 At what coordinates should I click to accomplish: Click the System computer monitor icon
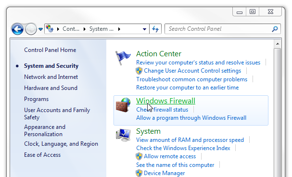(123, 135)
